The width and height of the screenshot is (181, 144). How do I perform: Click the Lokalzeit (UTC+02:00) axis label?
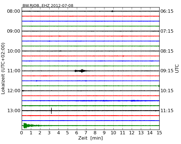click(3, 68)
